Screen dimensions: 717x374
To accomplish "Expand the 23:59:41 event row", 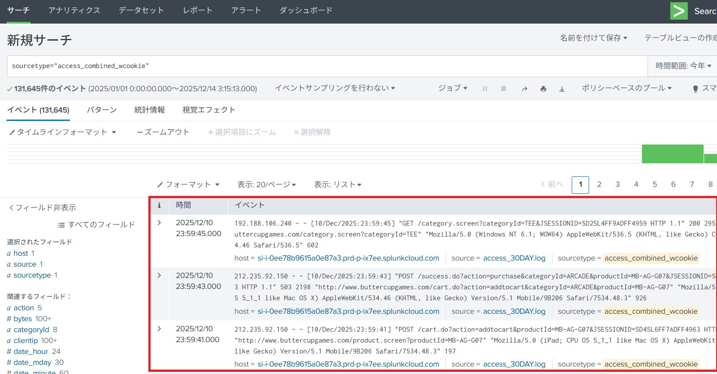I will point(159,329).
